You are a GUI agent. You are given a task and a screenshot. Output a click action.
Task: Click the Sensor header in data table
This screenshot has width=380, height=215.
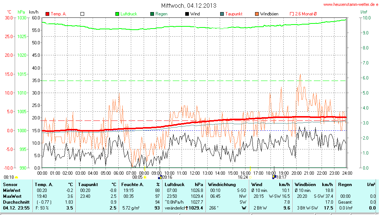(10, 185)
